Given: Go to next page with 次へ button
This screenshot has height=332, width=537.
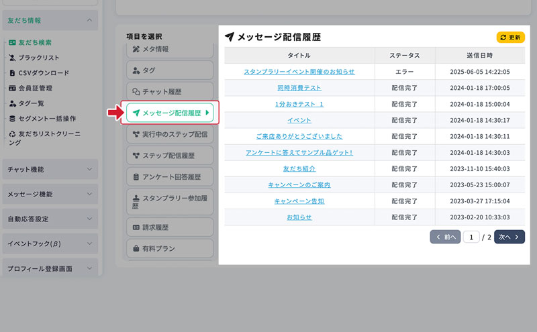Looking at the screenshot, I should (x=509, y=237).
